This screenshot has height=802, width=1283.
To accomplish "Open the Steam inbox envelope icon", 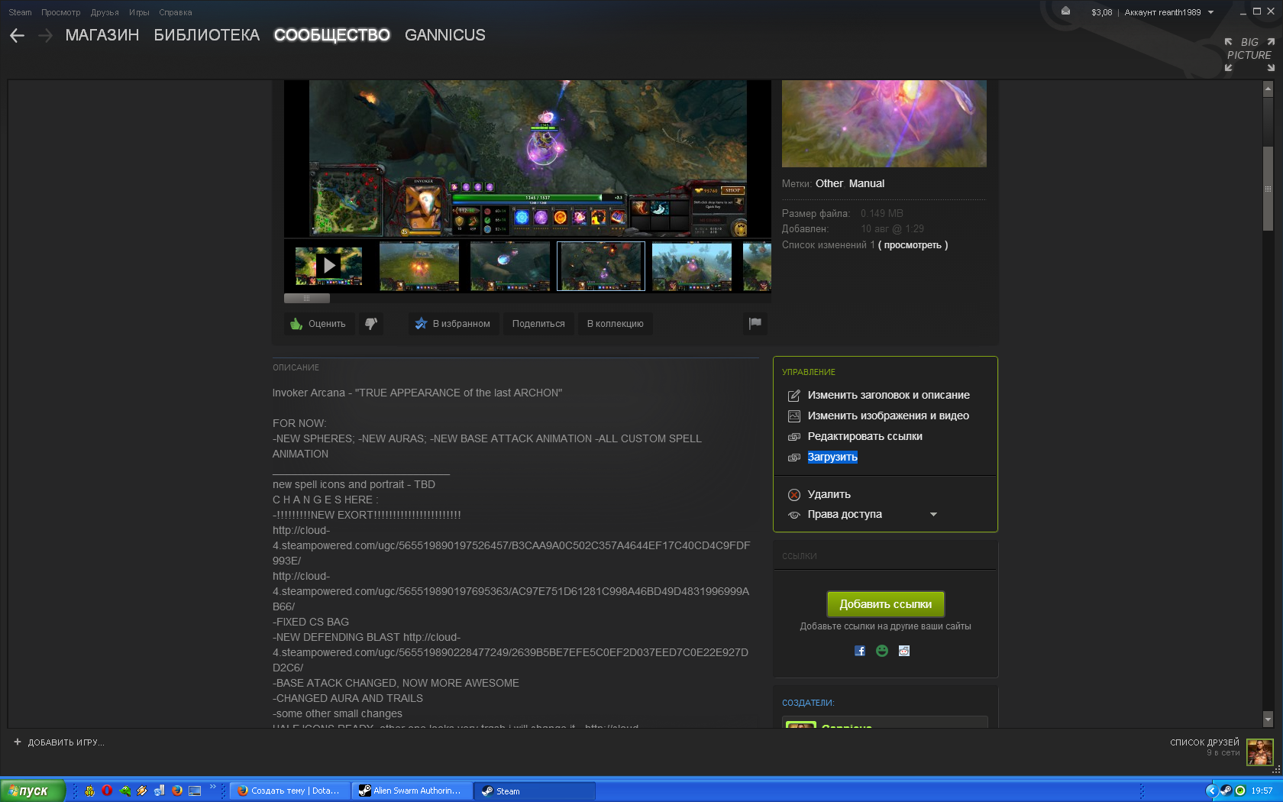I will click(x=1065, y=11).
